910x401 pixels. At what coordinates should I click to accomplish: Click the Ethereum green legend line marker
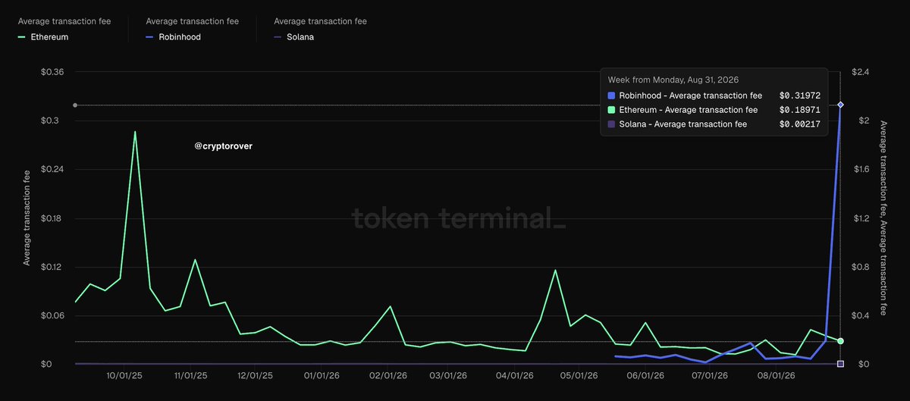click(x=22, y=36)
